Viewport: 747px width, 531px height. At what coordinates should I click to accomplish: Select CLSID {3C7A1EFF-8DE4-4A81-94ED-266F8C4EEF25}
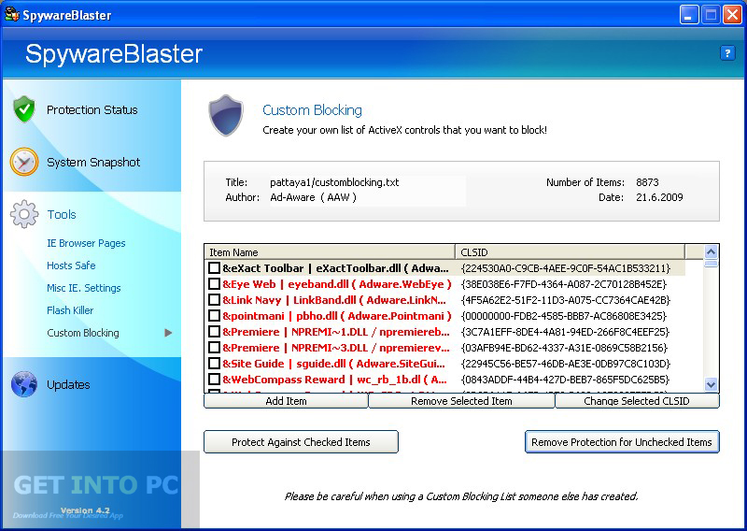[x=565, y=332]
